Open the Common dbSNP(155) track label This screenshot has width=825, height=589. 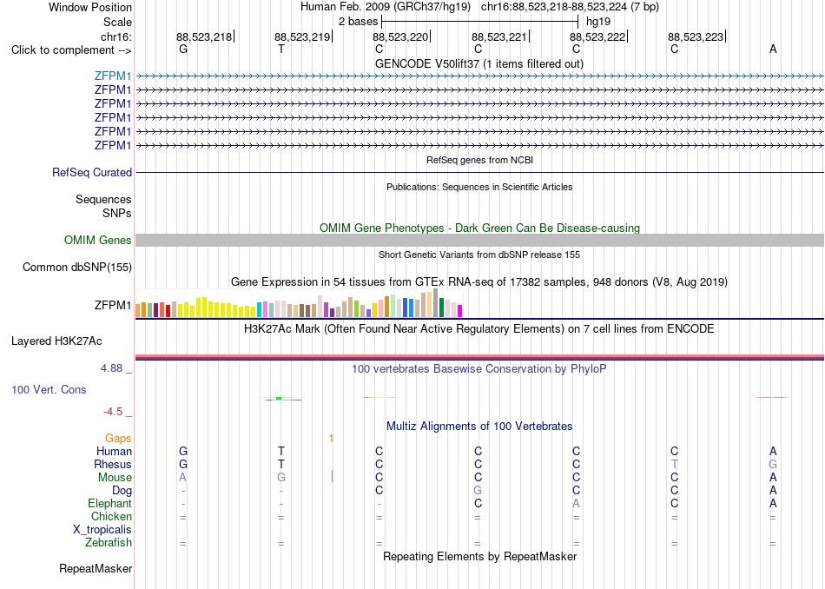(76, 268)
